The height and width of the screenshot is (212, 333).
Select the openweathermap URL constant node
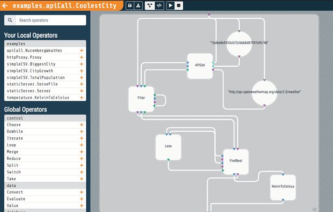tap(265, 93)
